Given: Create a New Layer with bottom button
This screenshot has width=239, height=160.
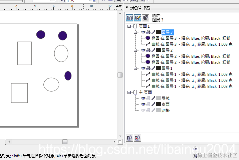Looking at the screenshot, I should click(130, 138).
